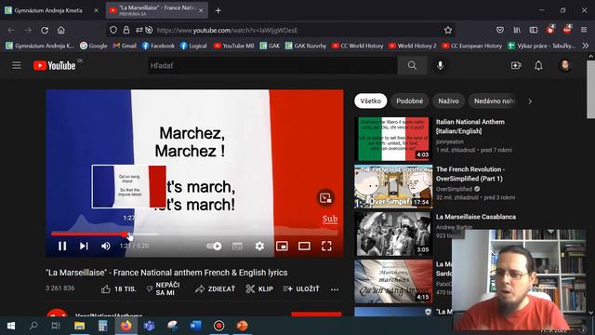Open La Marseillaise Casablanca thumbnail
Image resolution: width=595 pixels, height=335 pixels.
pyautogui.click(x=393, y=234)
